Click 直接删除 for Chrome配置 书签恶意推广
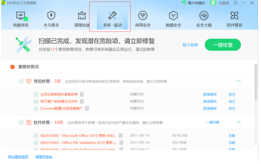 point(210,109)
